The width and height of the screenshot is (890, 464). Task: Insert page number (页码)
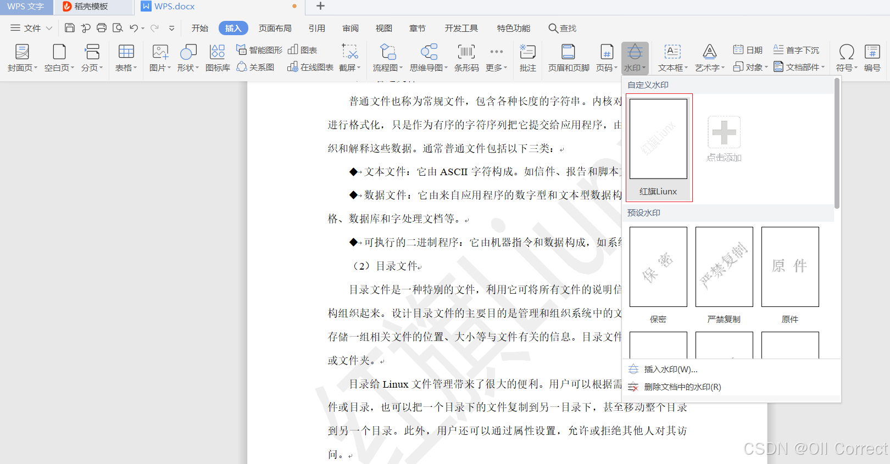click(607, 58)
